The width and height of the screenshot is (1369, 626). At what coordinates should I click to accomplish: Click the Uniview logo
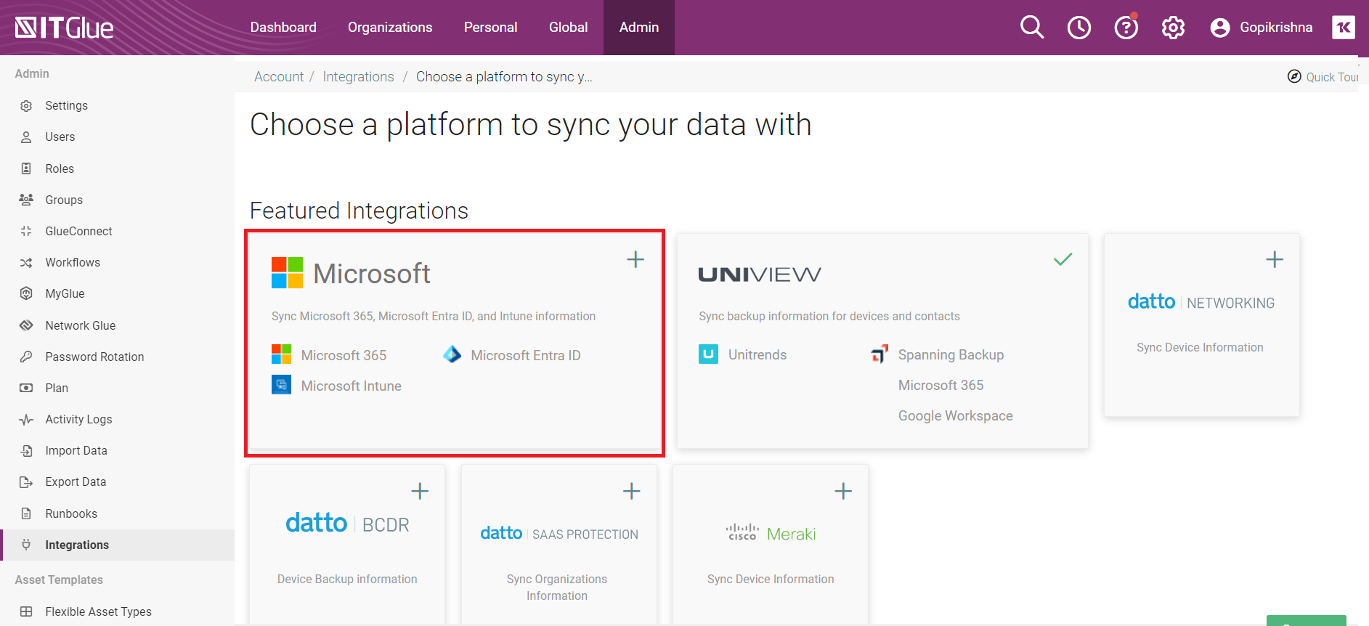pyautogui.click(x=760, y=275)
